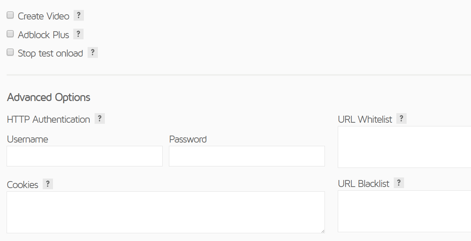The height and width of the screenshot is (241, 471).
Task: Show help for Stop test onload
Action: click(93, 53)
